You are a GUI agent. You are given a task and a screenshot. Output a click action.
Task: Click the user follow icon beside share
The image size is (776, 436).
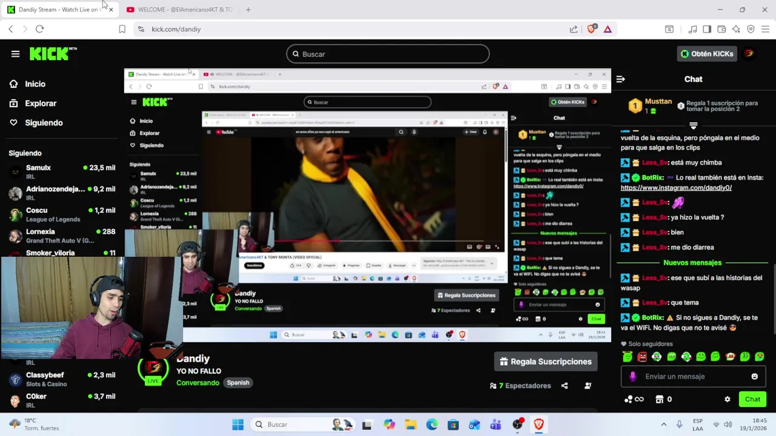(x=587, y=386)
